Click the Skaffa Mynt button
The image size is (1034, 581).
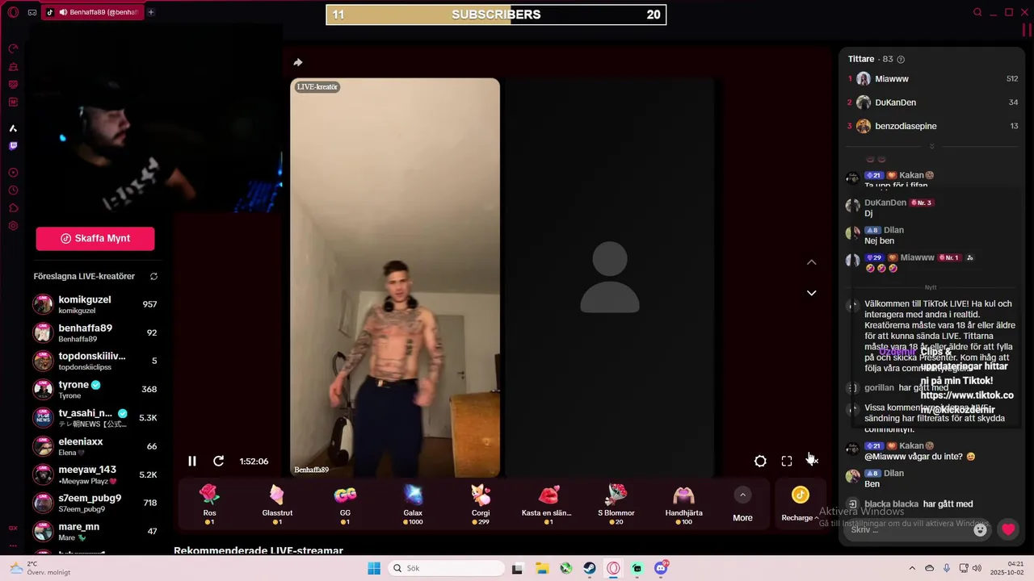coord(95,238)
